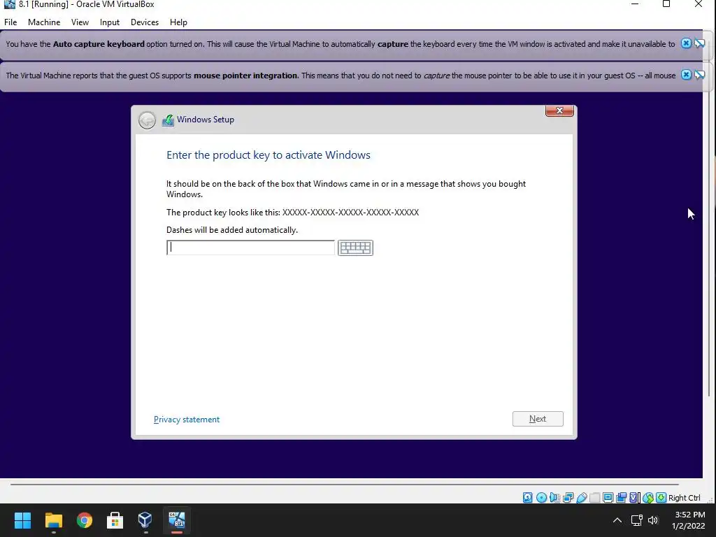The height and width of the screenshot is (537, 716).
Task: Launch Google Chrome from the taskbar
Action: coord(85,520)
